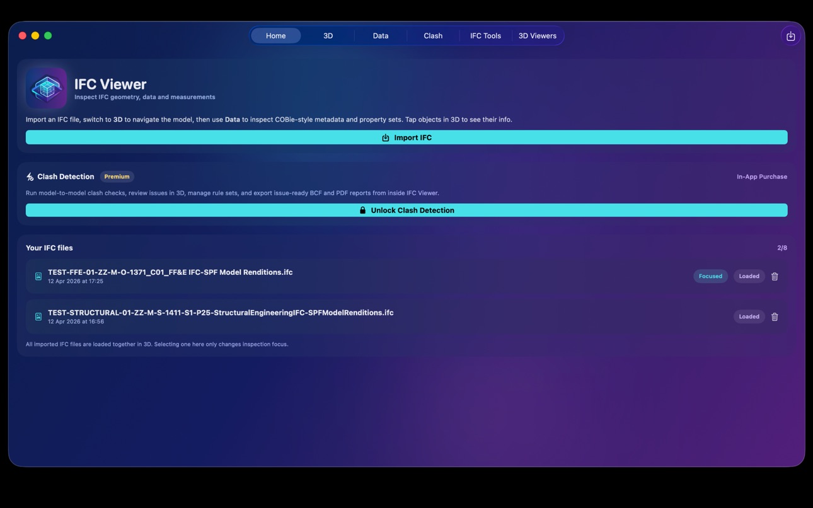Select the TEST-FFE-01-ZZ-M-O-1371 file name
813x508 pixels.
point(170,272)
